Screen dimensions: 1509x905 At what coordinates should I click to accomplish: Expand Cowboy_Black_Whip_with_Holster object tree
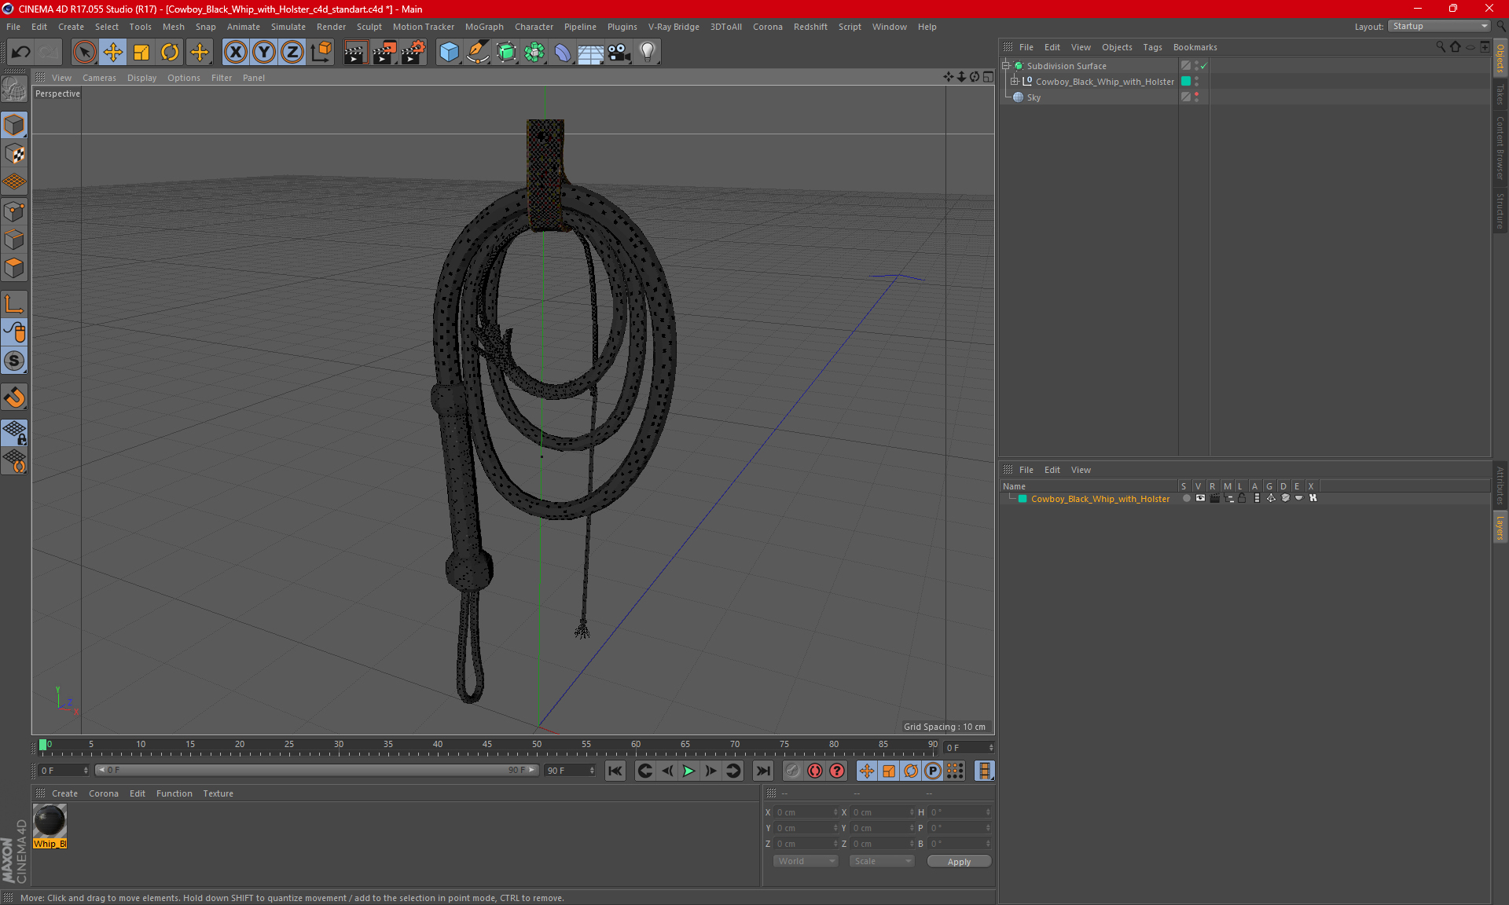tap(1014, 81)
